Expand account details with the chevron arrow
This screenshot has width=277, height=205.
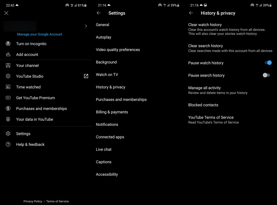click(x=86, y=26)
